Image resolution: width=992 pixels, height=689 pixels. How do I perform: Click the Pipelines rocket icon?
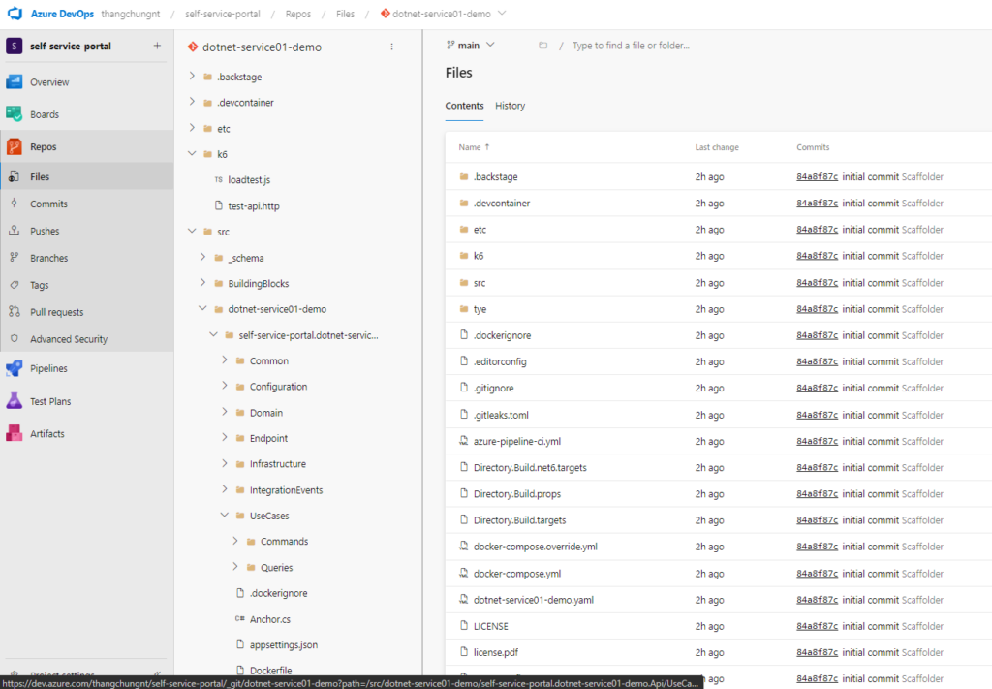pyautogui.click(x=14, y=368)
